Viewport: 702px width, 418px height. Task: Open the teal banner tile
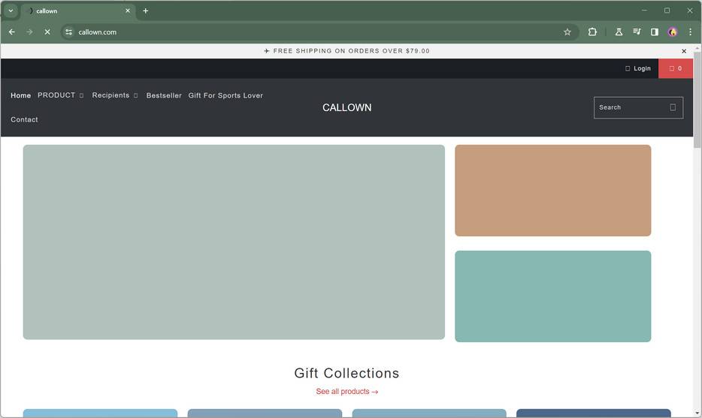pos(553,296)
